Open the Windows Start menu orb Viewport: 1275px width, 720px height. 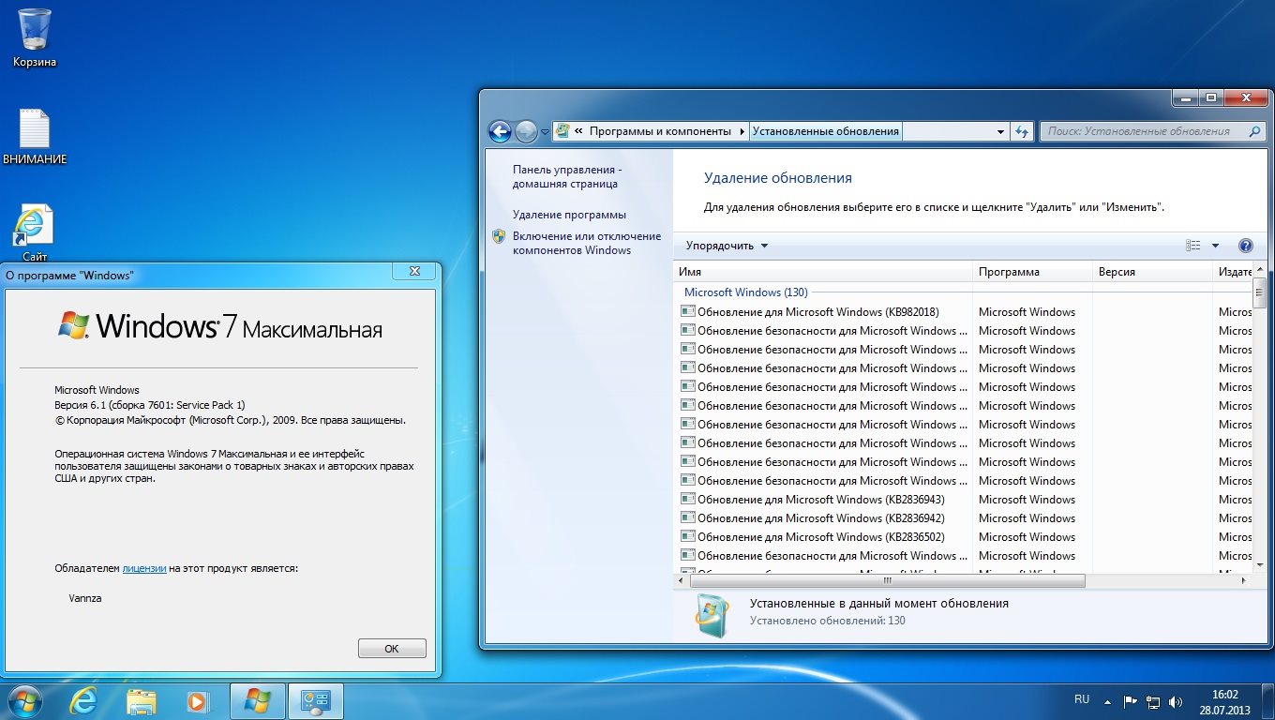tap(23, 701)
